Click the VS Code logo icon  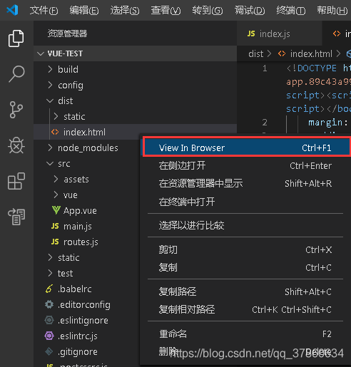click(12, 10)
